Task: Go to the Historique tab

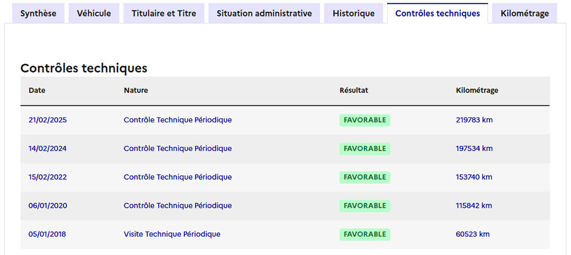Action: coord(353,14)
